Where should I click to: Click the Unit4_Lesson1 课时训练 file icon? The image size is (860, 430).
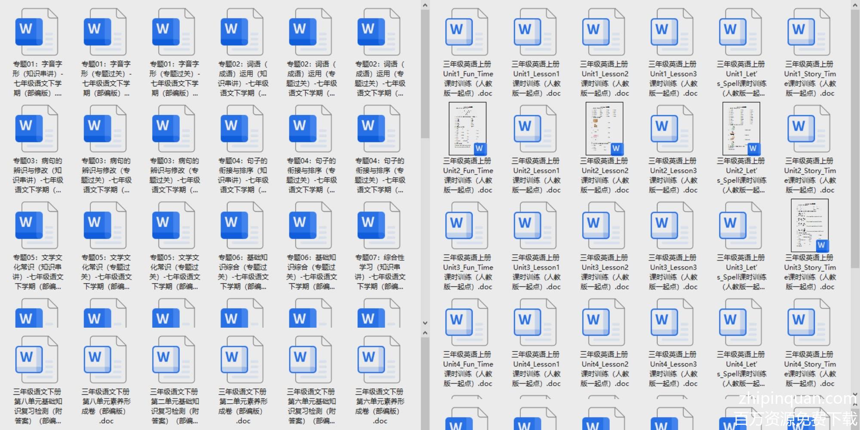pos(535,322)
